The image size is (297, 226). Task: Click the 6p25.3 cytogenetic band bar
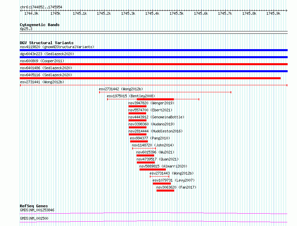pyautogui.click(x=154, y=32)
